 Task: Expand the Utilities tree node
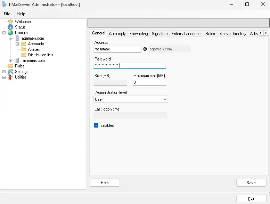click(x=4, y=77)
